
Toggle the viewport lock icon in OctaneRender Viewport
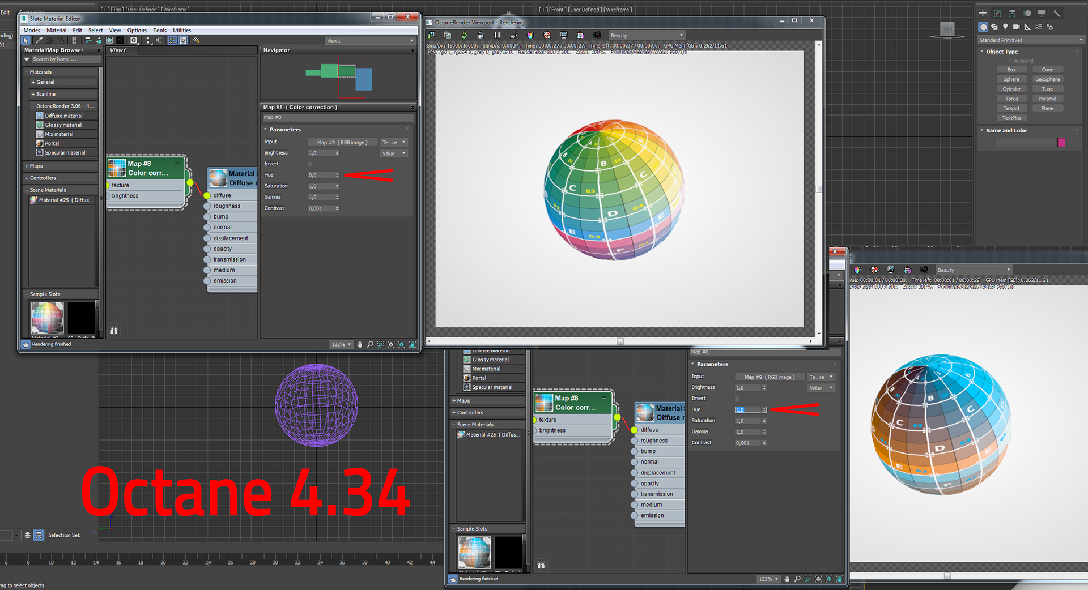click(481, 35)
